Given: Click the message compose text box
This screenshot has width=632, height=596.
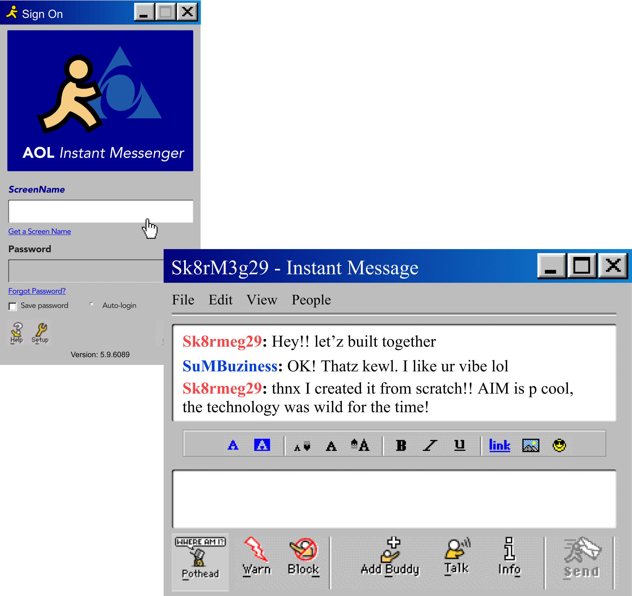Looking at the screenshot, I should click(394, 499).
